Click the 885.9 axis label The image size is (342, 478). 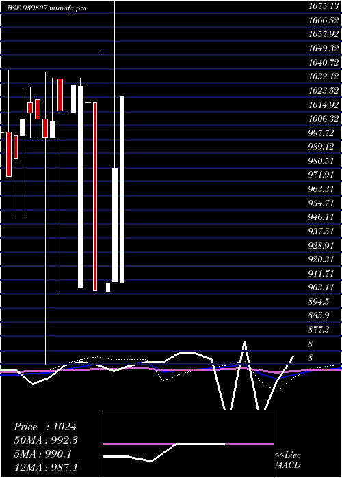pos(319,315)
